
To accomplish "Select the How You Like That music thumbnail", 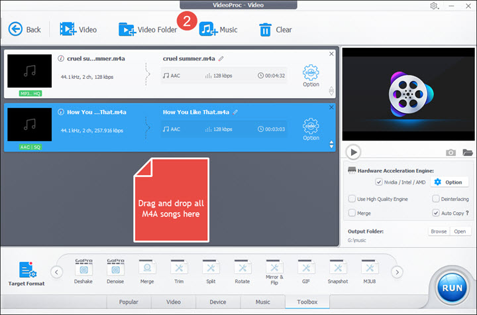I will click(x=30, y=125).
